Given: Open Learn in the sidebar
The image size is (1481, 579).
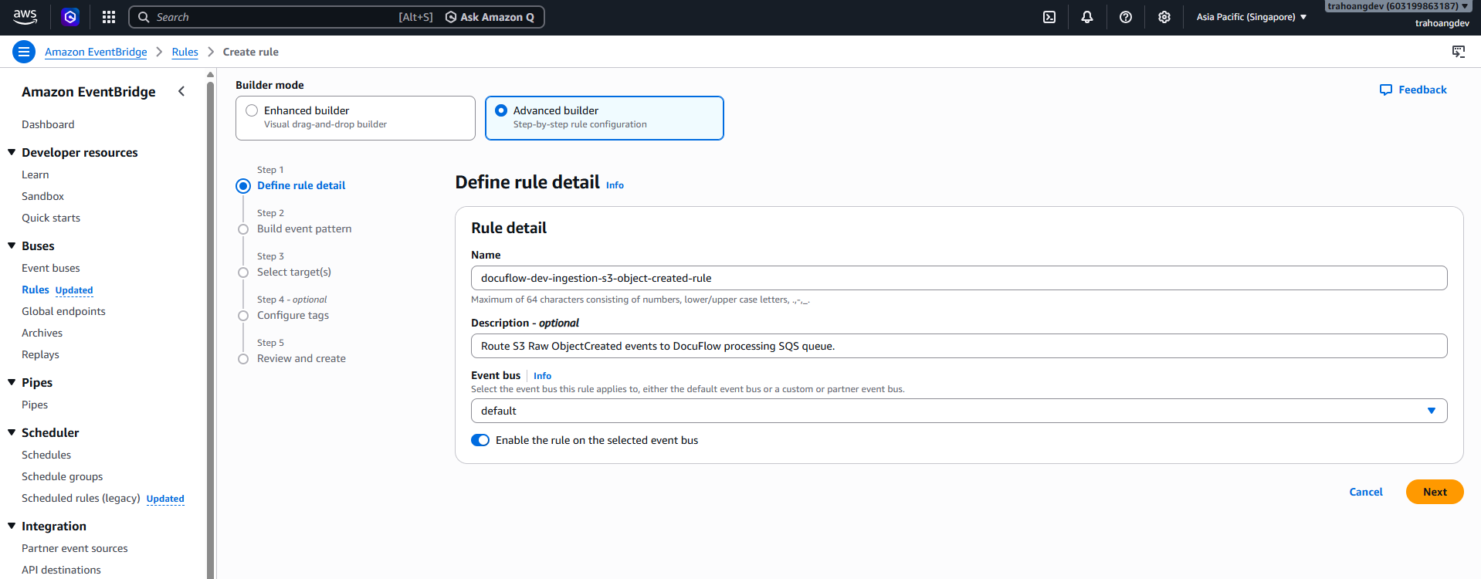Looking at the screenshot, I should pyautogui.click(x=36, y=174).
